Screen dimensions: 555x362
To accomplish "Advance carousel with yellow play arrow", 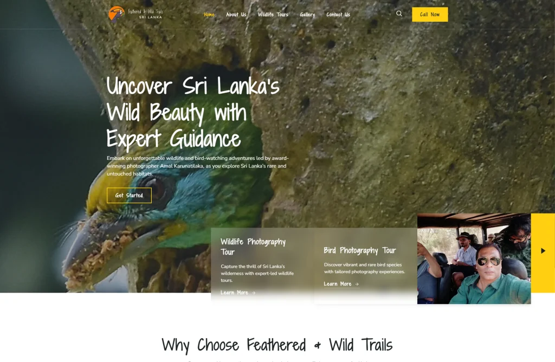I will [543, 251].
